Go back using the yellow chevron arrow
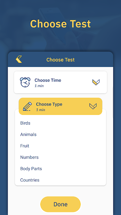 [19, 59]
